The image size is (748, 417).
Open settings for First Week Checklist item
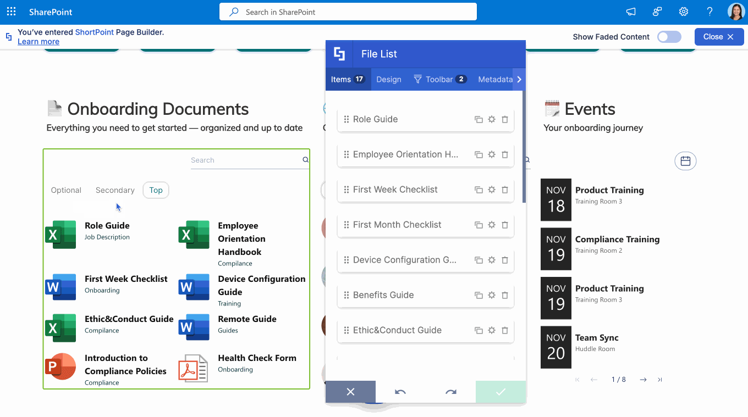pos(492,190)
